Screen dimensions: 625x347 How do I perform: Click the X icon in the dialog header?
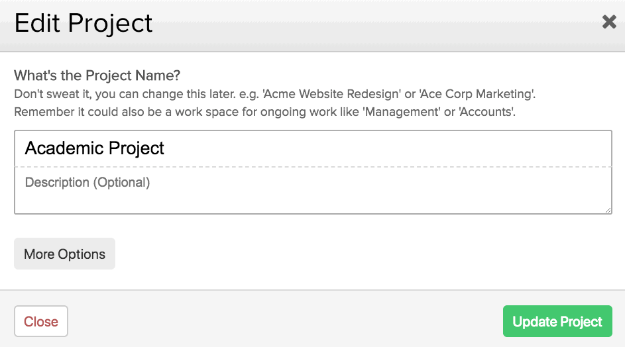pyautogui.click(x=609, y=22)
